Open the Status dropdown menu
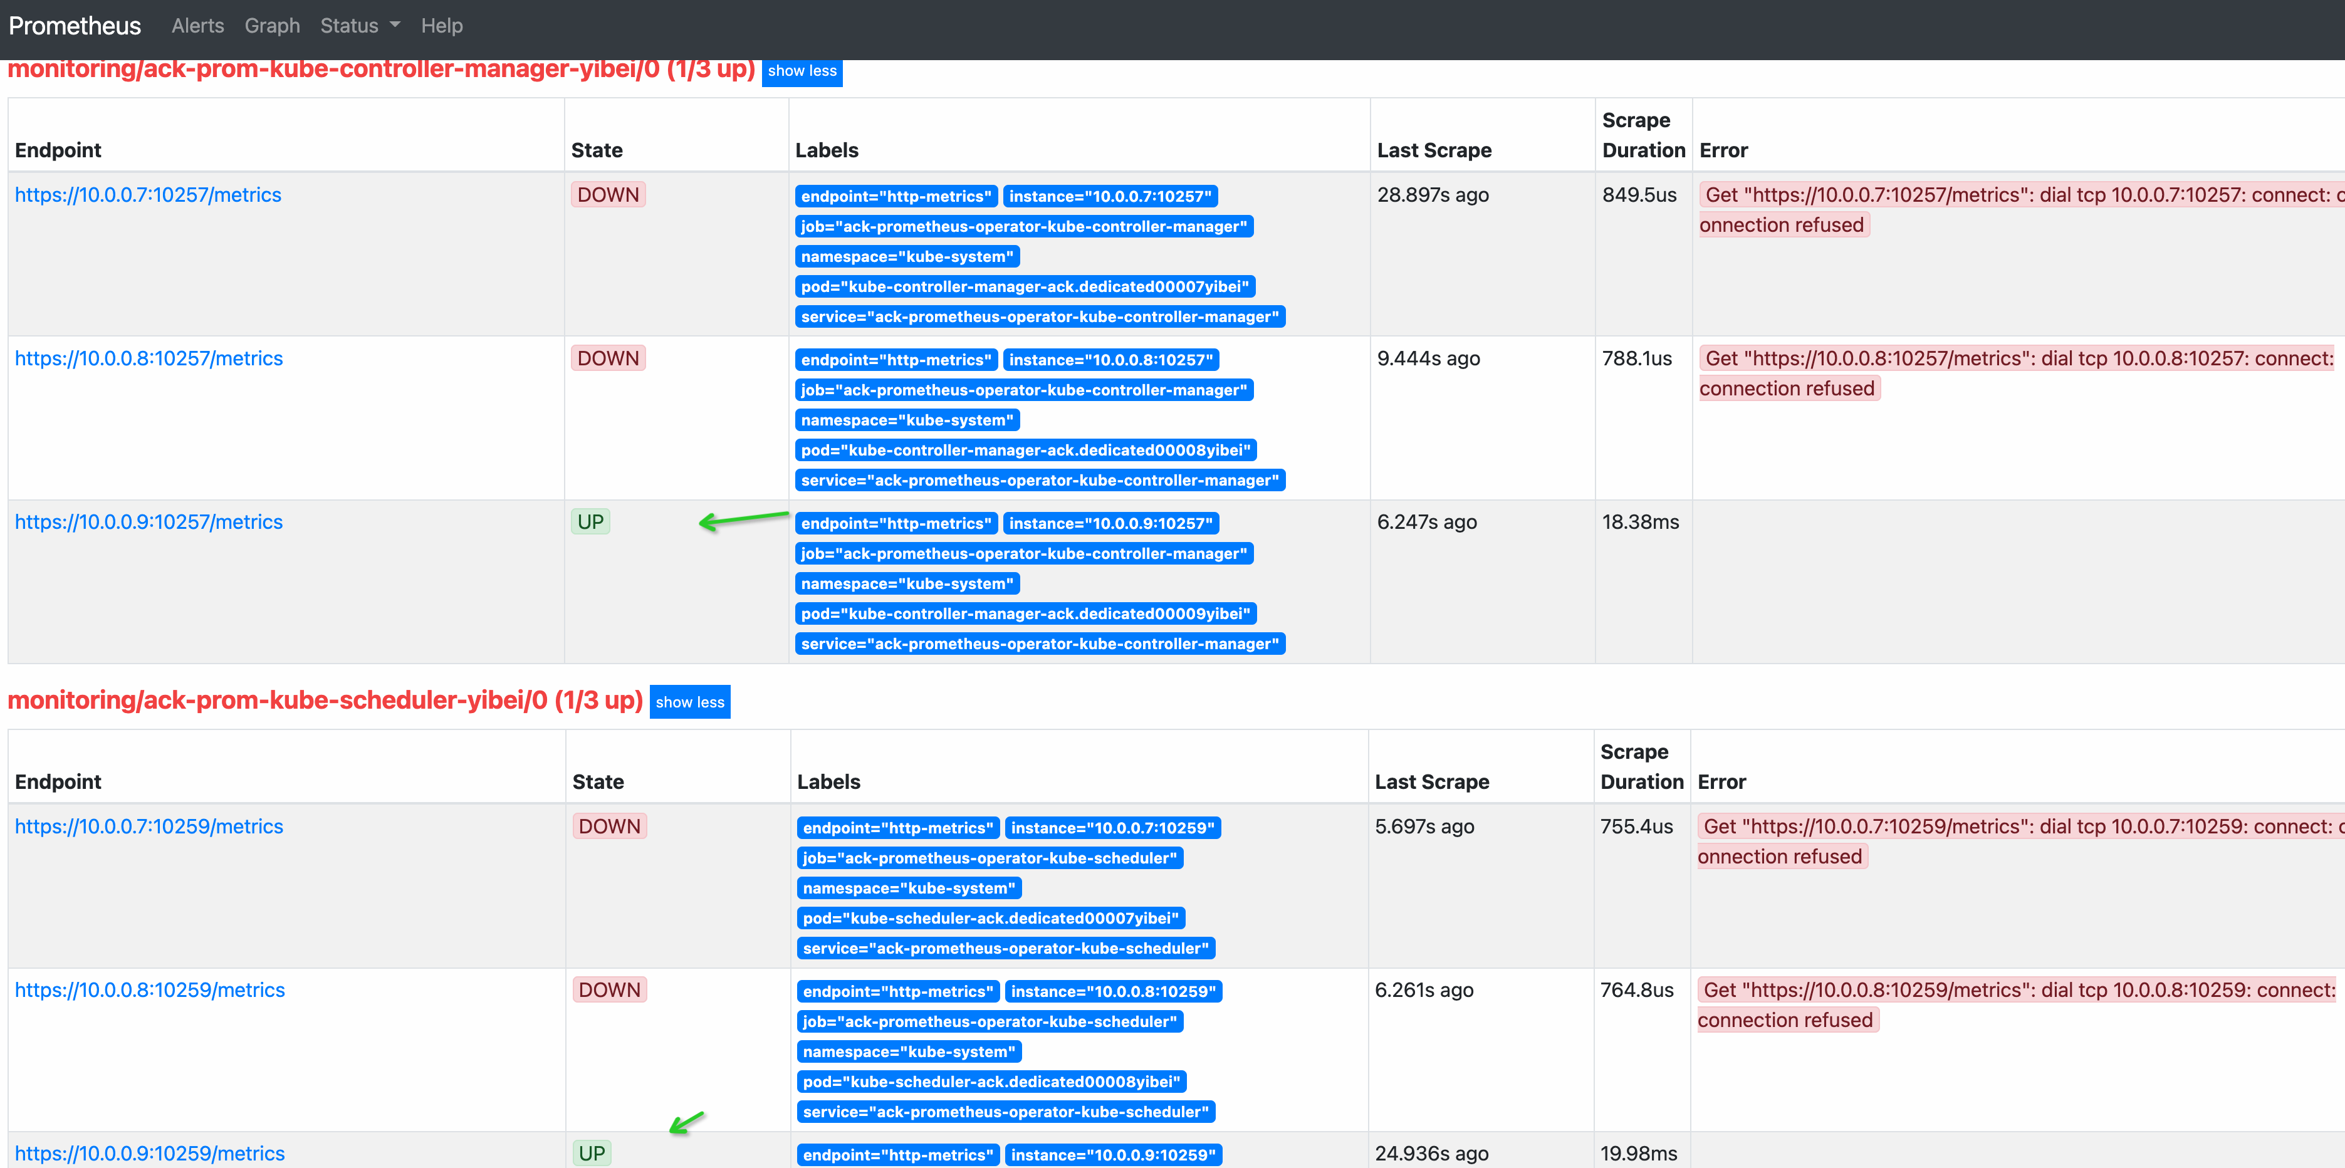The image size is (2345, 1168). 358,26
